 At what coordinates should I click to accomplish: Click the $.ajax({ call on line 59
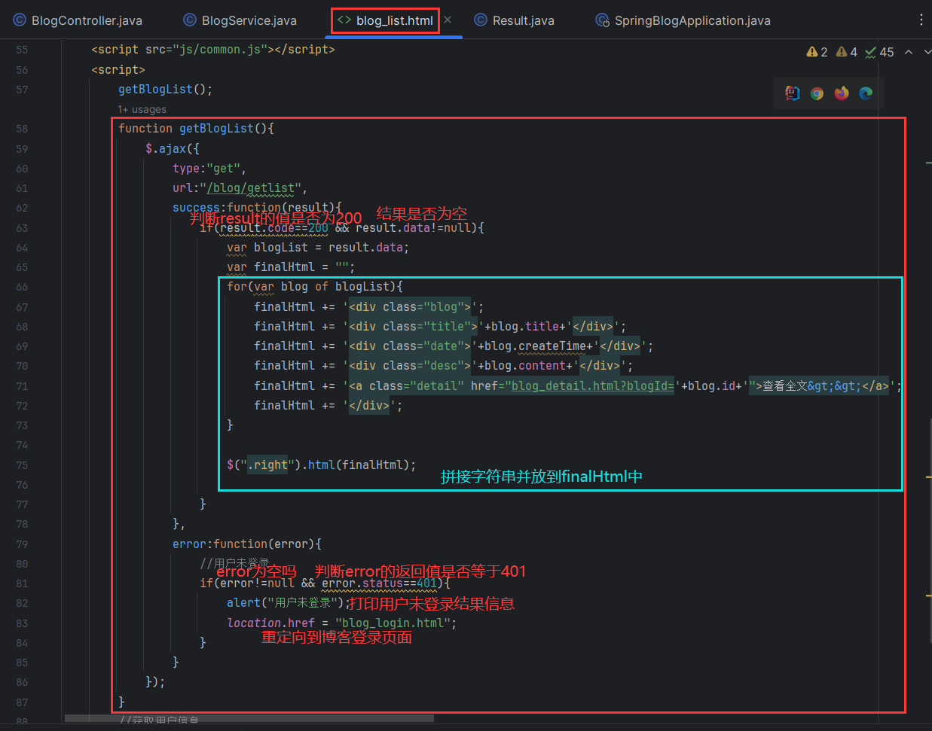[173, 149]
